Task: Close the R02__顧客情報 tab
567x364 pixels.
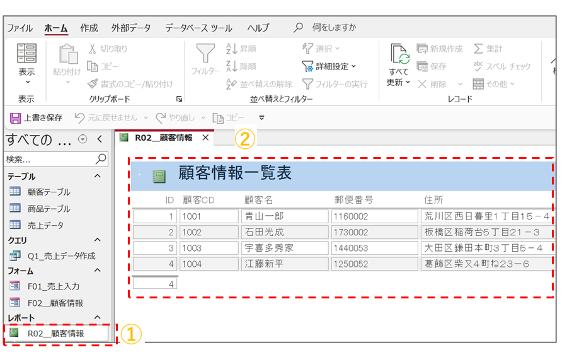Action: tap(205, 138)
